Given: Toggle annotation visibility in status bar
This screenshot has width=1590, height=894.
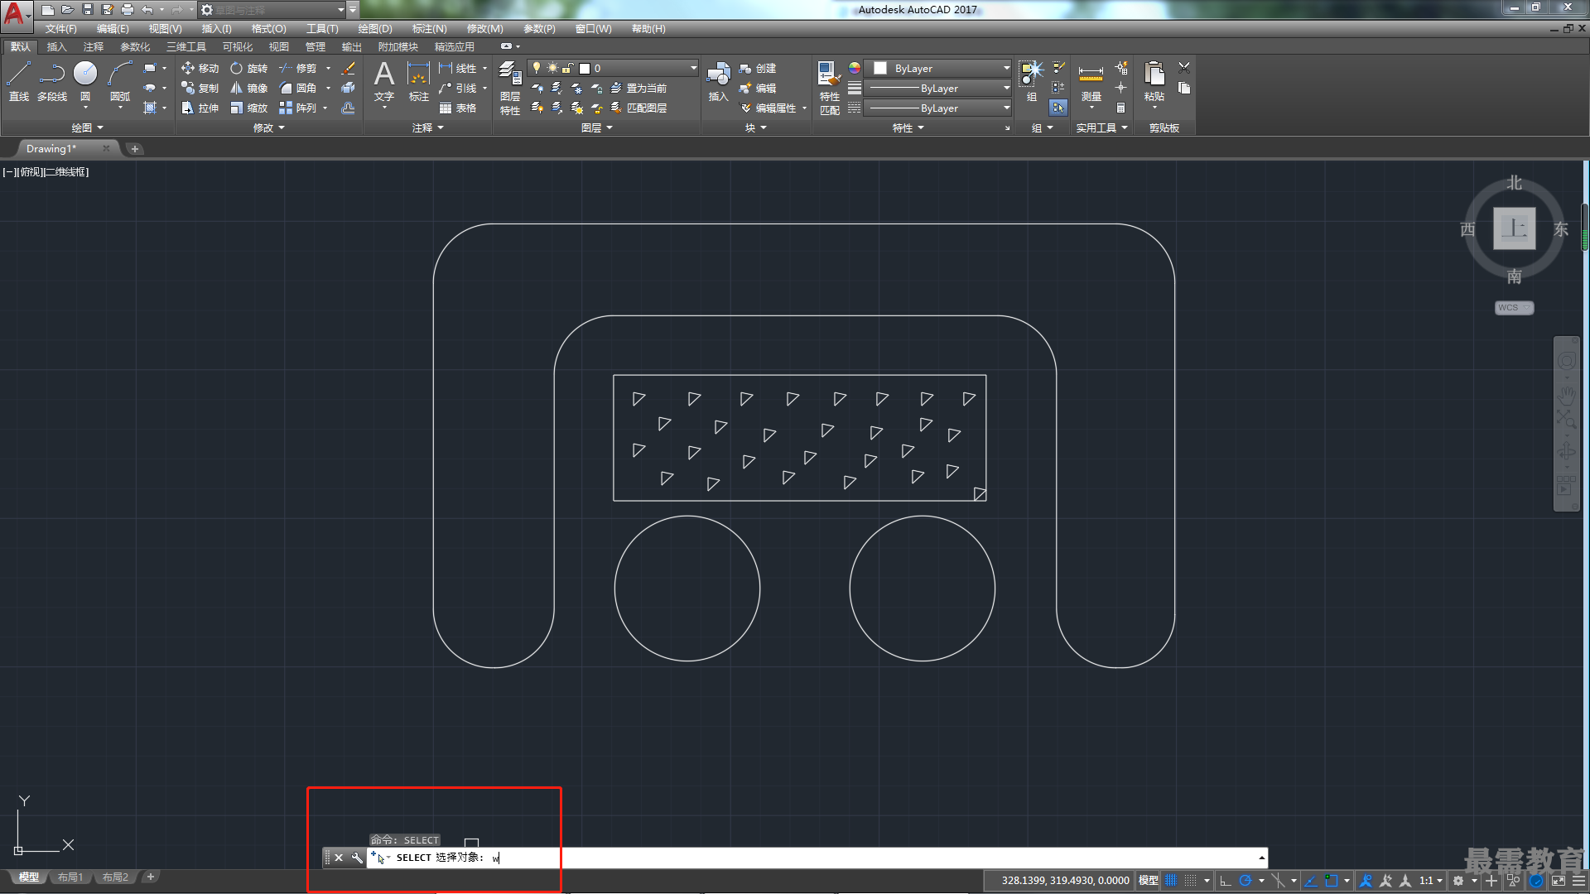Looking at the screenshot, I should pyautogui.click(x=1366, y=881).
